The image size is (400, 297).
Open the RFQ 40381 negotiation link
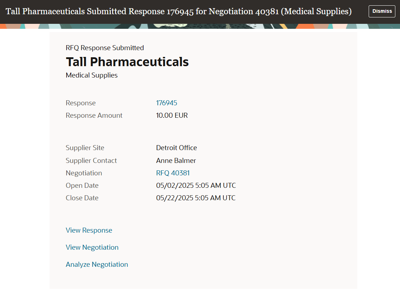(173, 173)
